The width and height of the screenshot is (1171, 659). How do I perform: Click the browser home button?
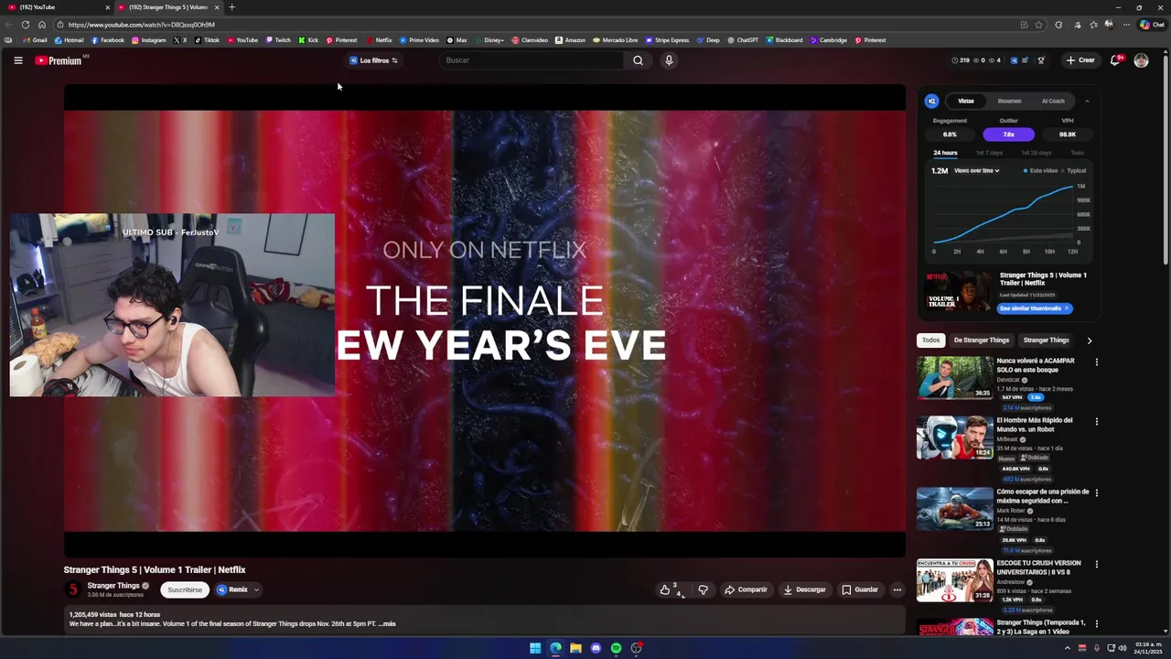tap(41, 25)
